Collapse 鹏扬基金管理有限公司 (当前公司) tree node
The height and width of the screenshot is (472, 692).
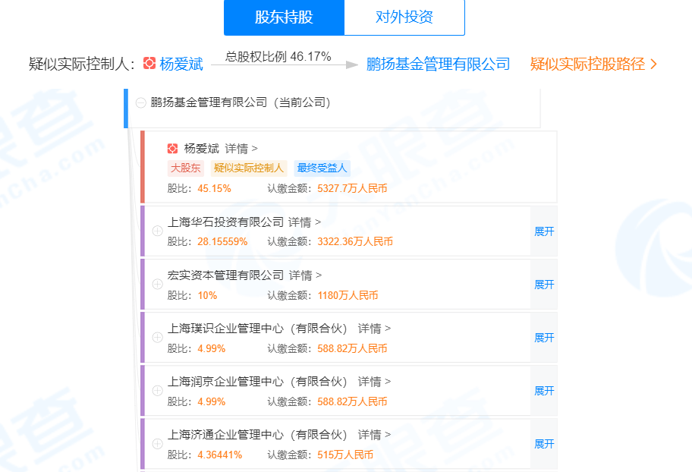pos(141,103)
